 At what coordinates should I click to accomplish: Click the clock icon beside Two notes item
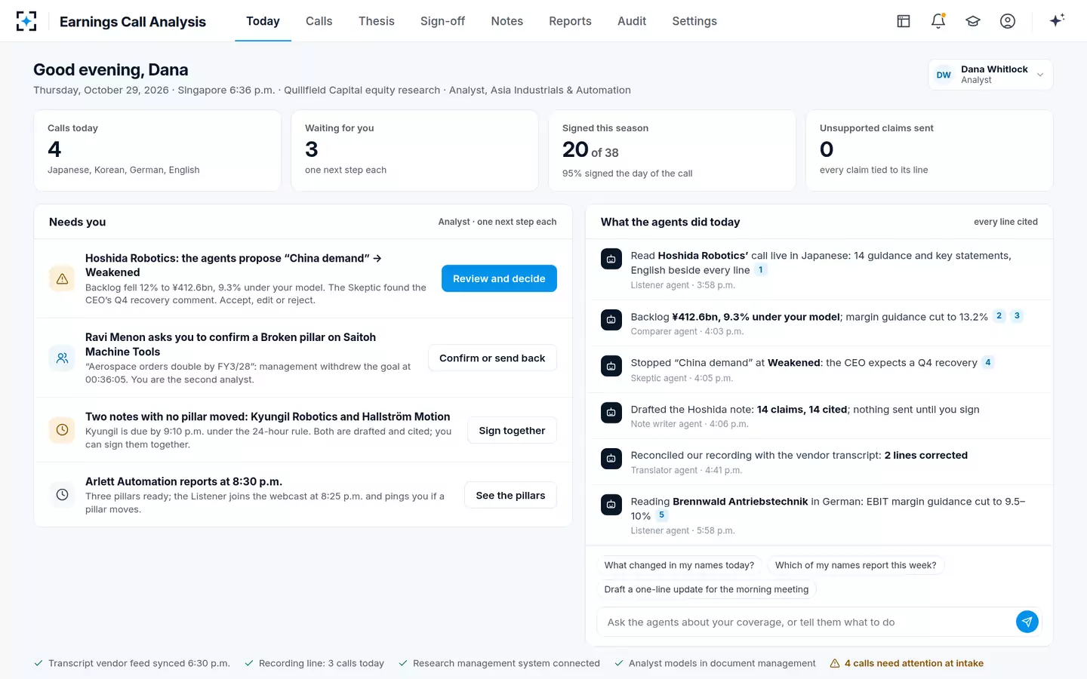(62, 430)
